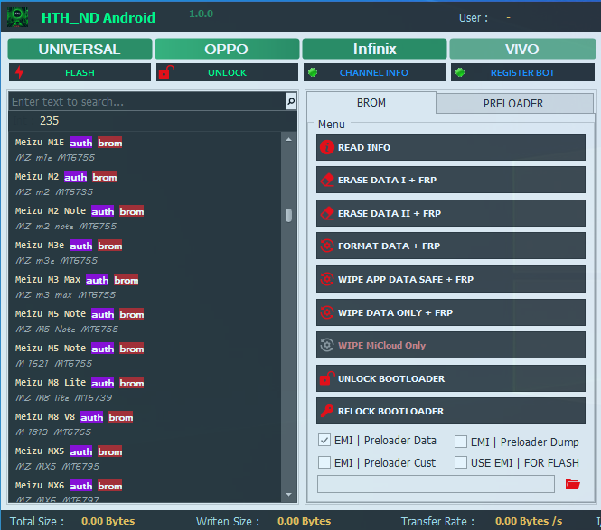This screenshot has width=601, height=530.
Task: Open the OPPO brand tab
Action: click(227, 49)
